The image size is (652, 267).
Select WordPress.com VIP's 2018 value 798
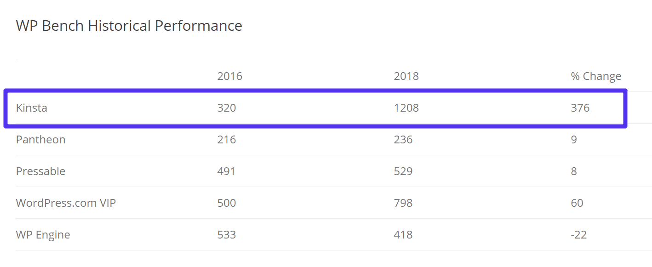403,203
